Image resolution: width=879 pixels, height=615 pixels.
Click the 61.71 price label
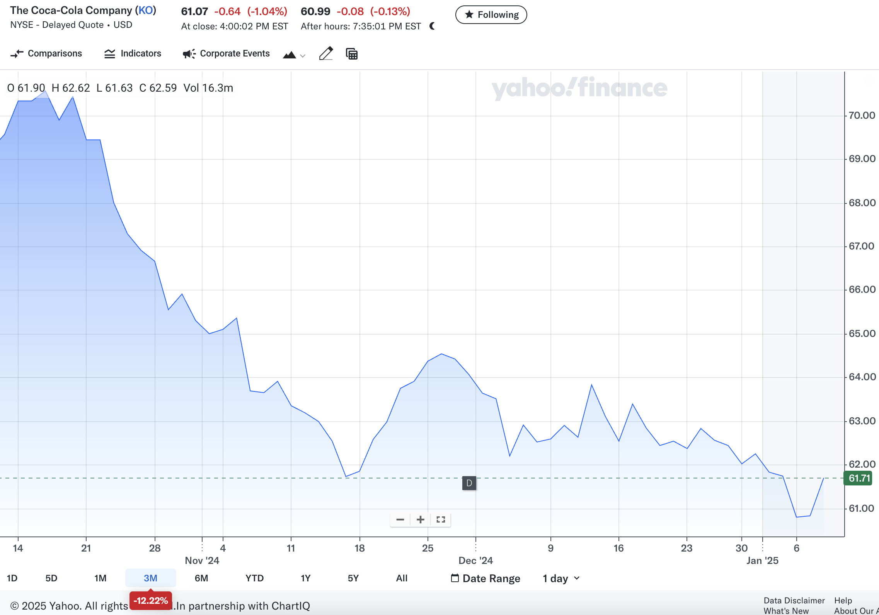click(859, 478)
